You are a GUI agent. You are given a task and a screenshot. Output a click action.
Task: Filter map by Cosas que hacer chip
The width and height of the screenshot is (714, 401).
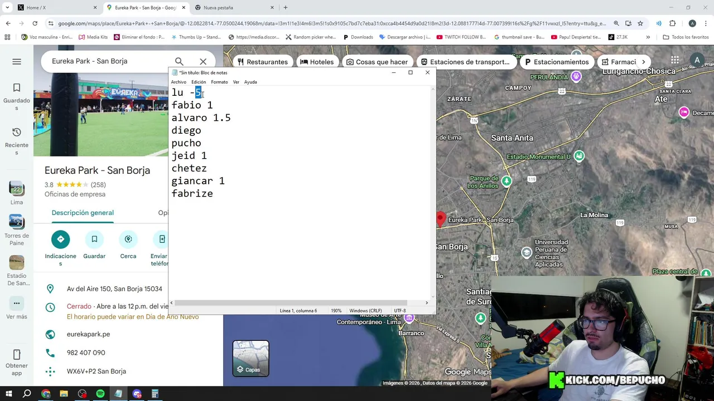coord(378,62)
